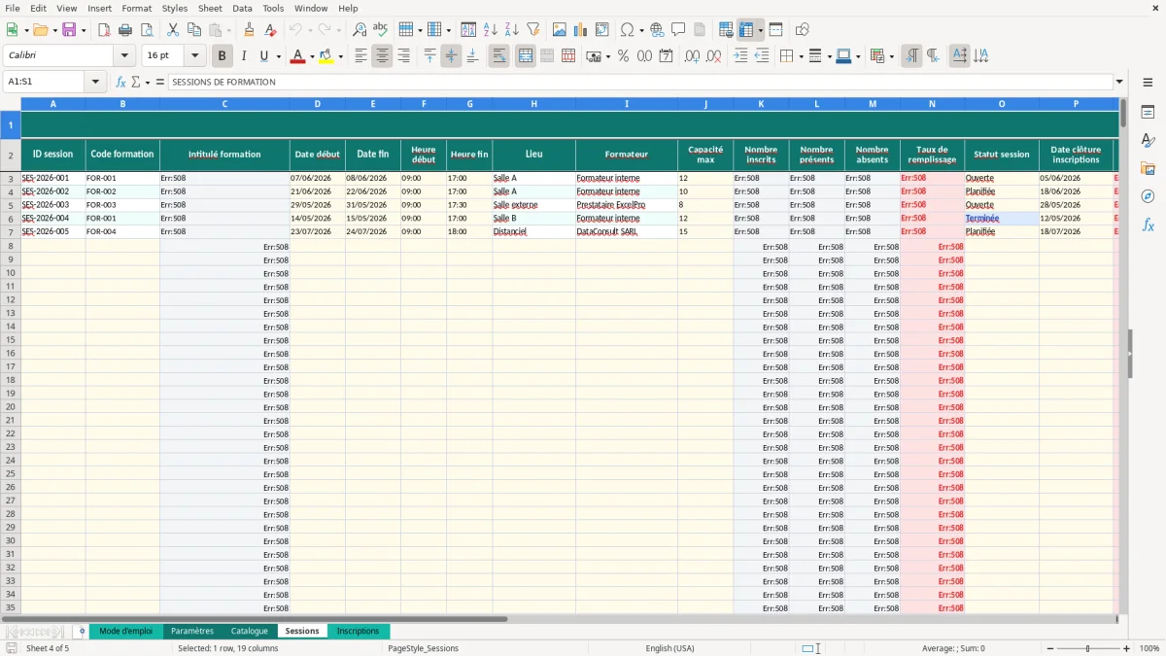Open the Font Name dropdown
This screenshot has width=1166, height=656.
coord(124,56)
